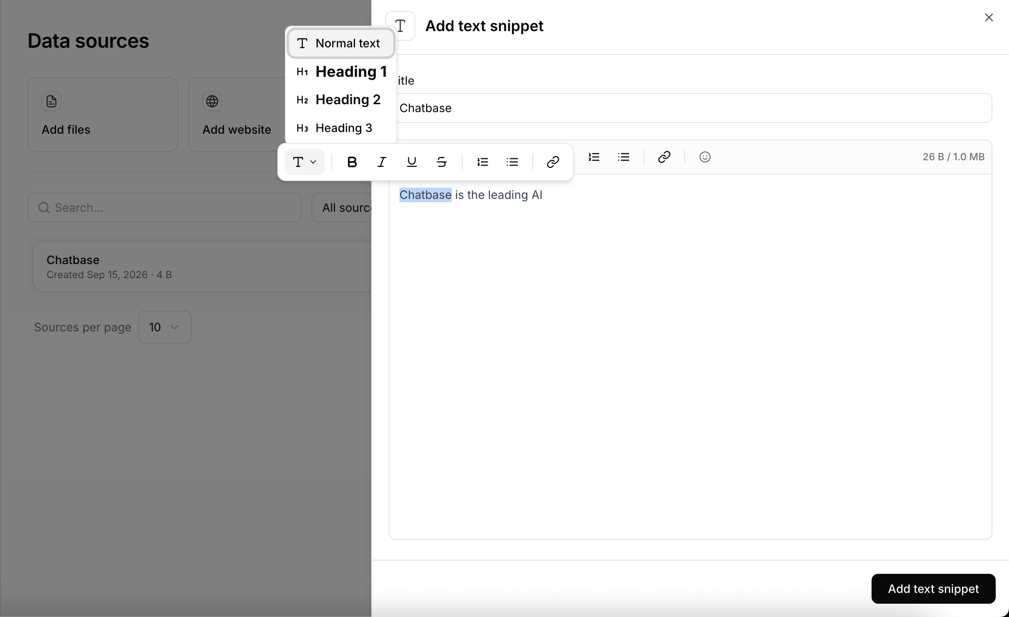The height and width of the screenshot is (617, 1009).
Task: Click the T icon beside panel title
Action: [400, 26]
